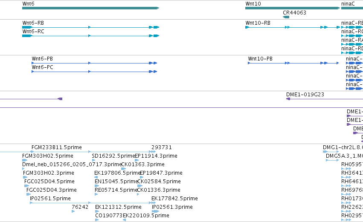Select EST RE05714.5prime
This screenshot has height=222, width=363.
[x=116, y=190]
